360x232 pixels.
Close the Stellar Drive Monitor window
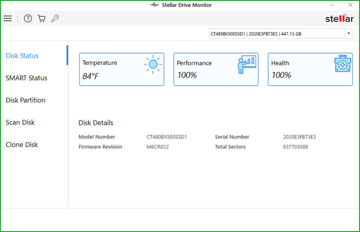[350, 5]
